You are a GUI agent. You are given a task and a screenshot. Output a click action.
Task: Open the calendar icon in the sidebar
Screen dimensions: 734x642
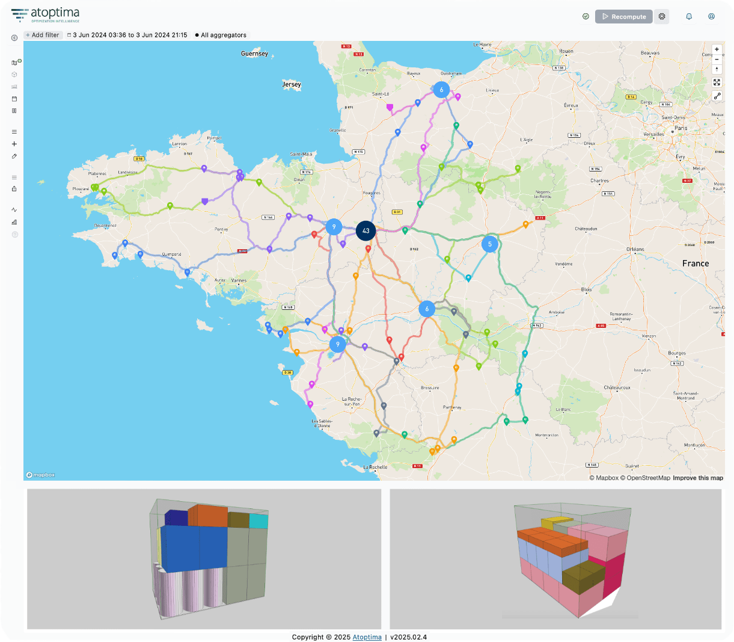point(14,99)
